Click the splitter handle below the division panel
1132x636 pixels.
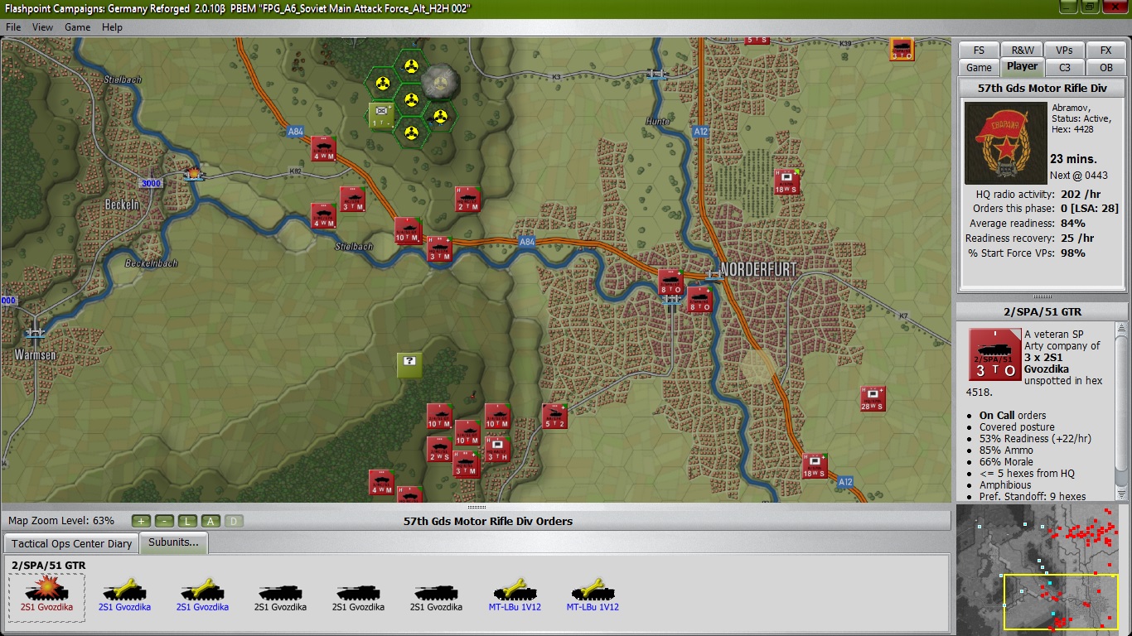(1042, 296)
